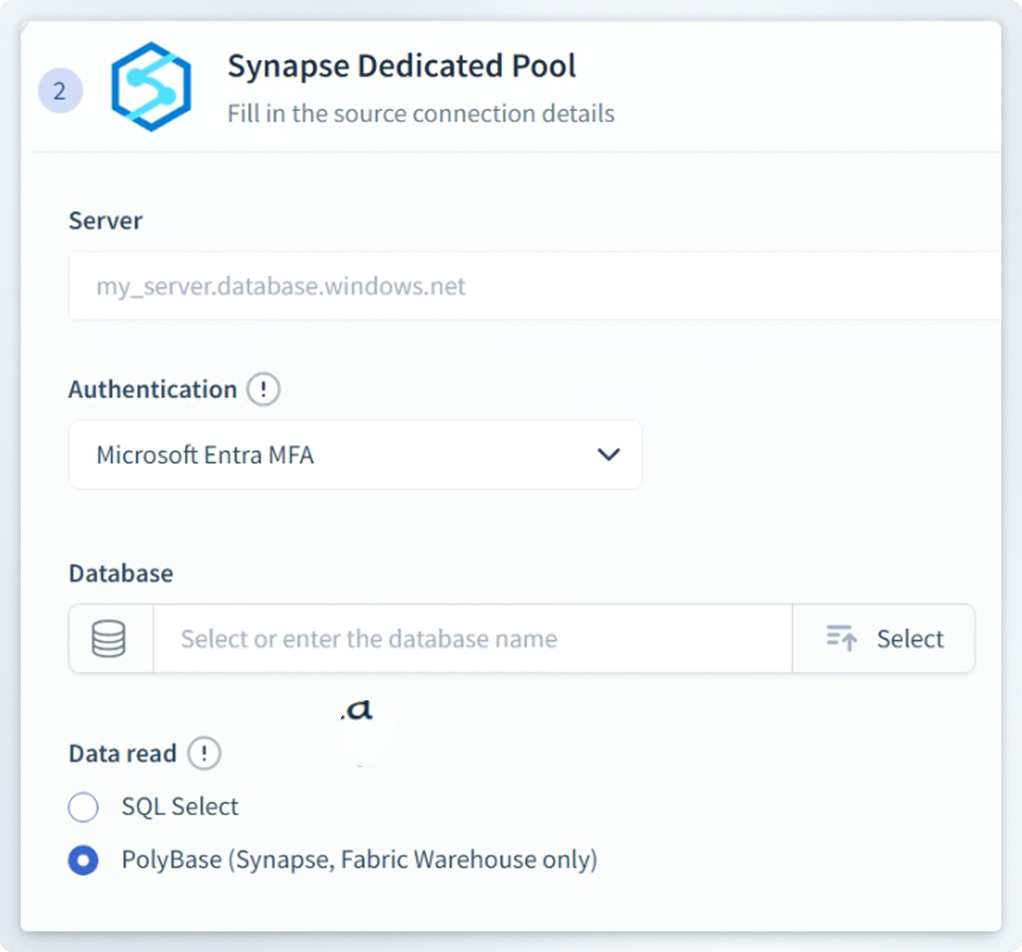1022x952 pixels.
Task: Click the list-arrow icon in the Select button
Action: click(842, 638)
